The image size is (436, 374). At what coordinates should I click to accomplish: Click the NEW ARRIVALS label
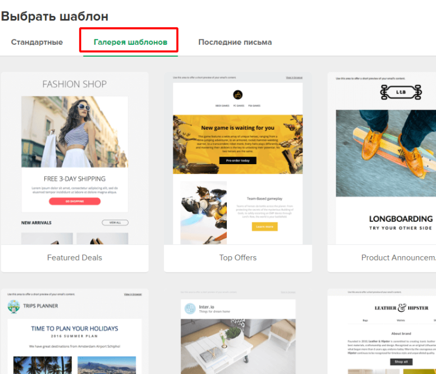click(37, 223)
